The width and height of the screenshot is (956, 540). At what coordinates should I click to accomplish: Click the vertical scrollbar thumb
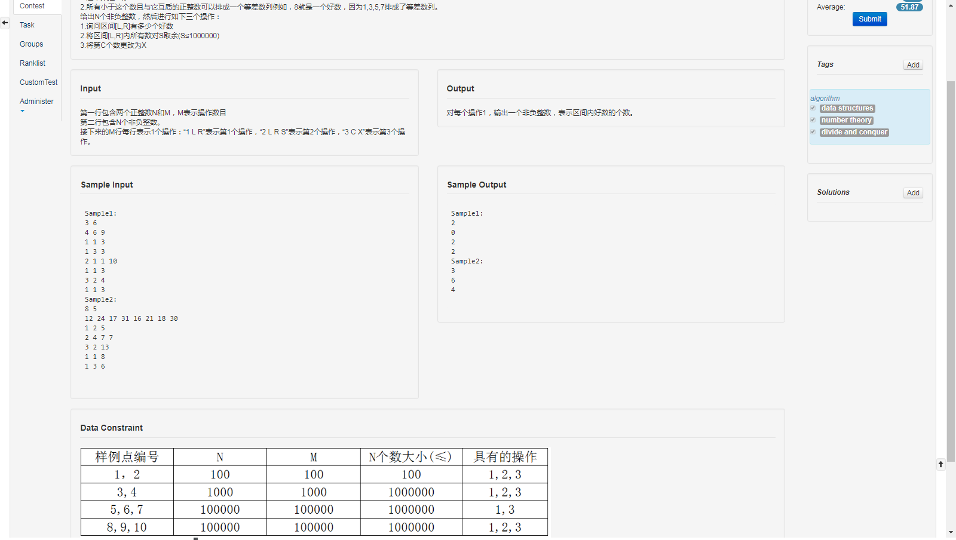[951, 271]
